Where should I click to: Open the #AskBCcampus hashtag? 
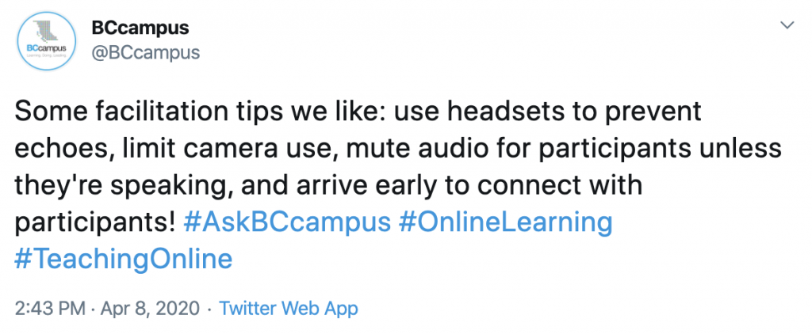(285, 222)
